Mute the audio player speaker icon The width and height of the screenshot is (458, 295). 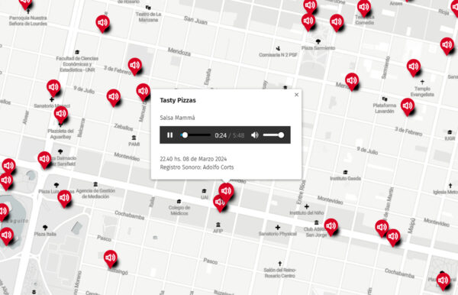(255, 135)
